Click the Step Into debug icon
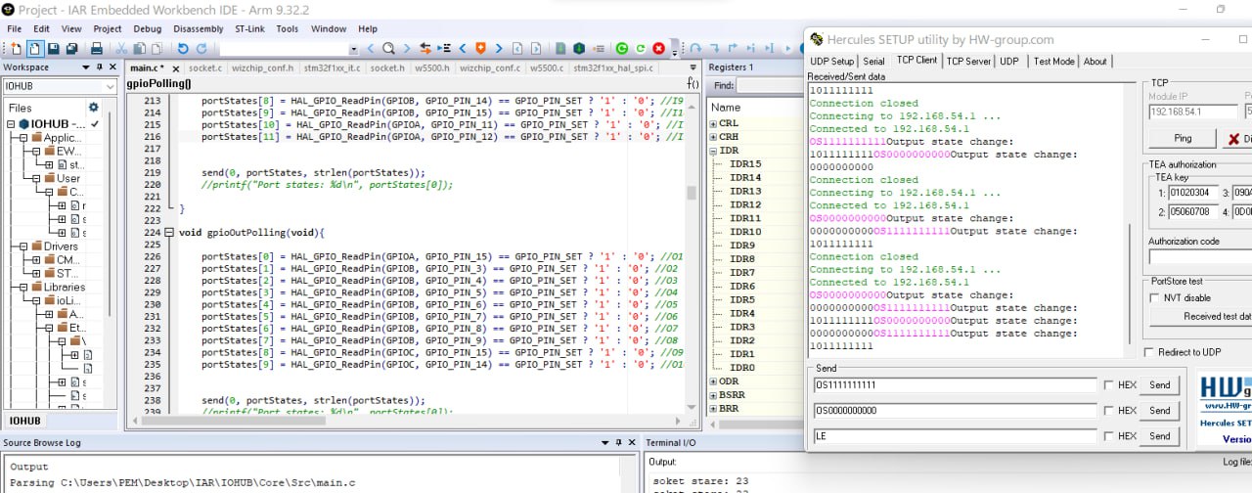The height and width of the screenshot is (493, 1252). click(x=715, y=48)
